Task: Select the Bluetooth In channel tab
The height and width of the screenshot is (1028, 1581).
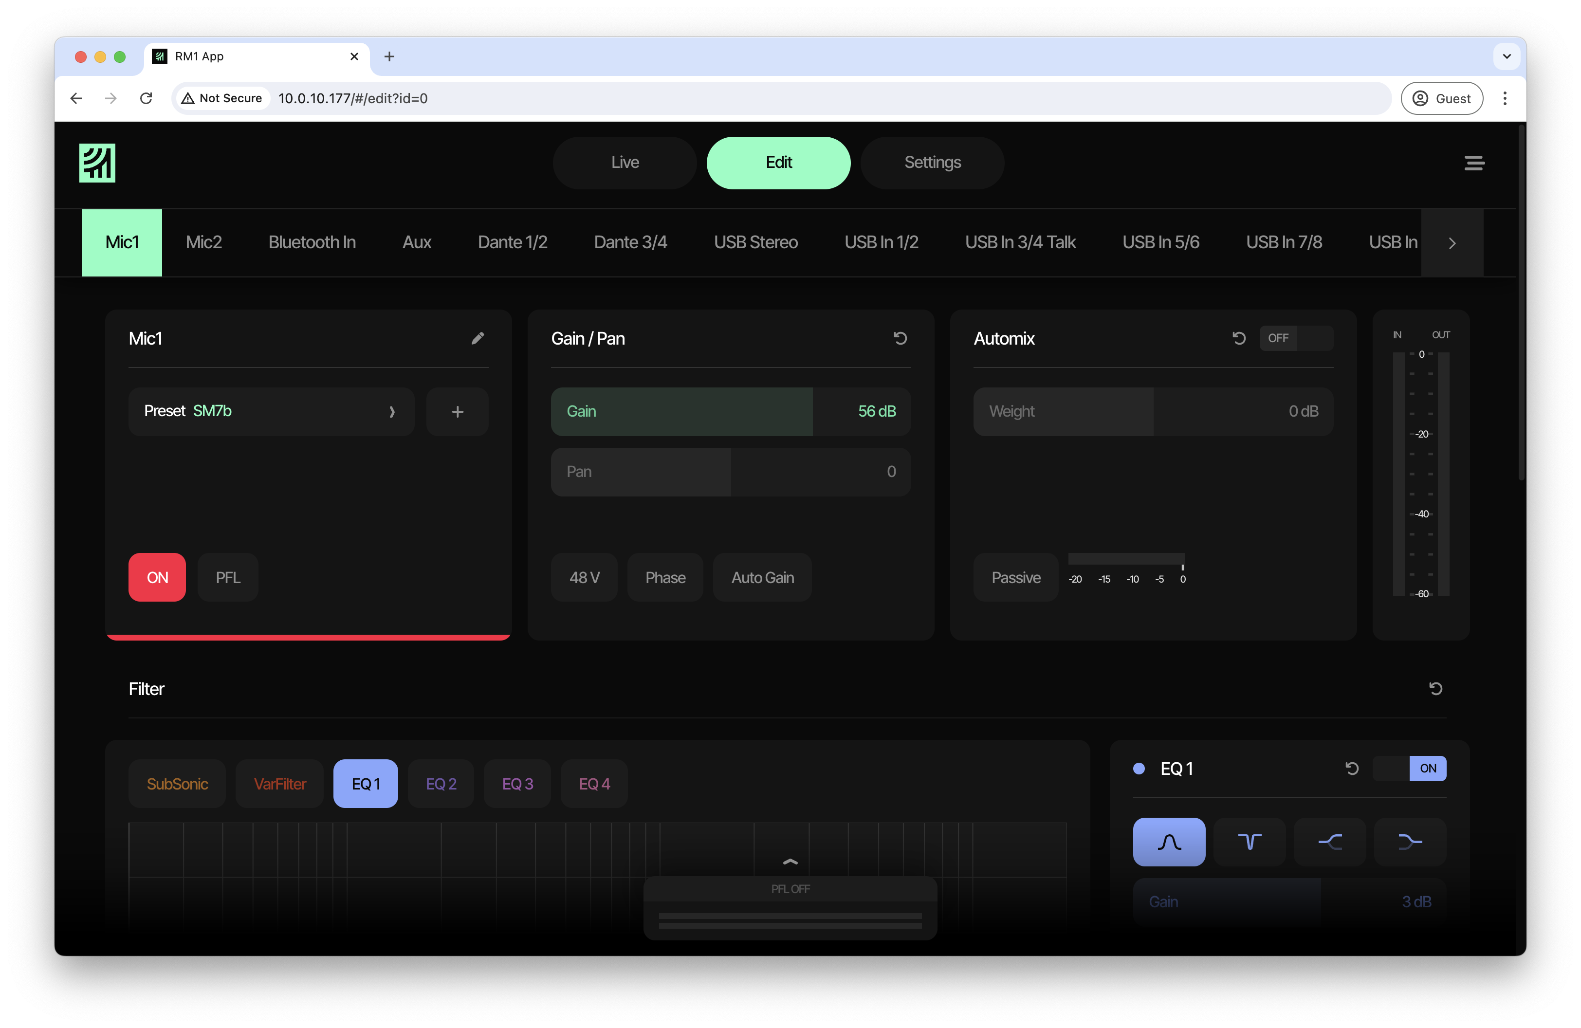Action: (312, 243)
